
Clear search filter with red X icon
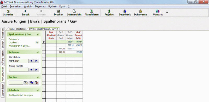tap(36, 83)
